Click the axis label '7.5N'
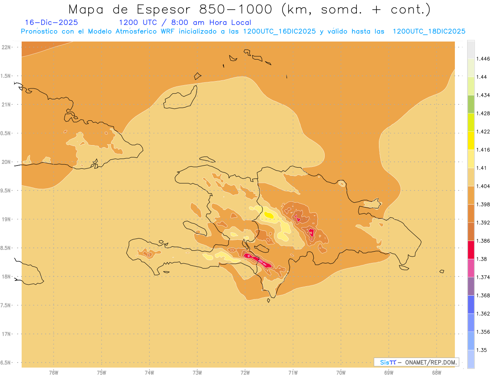This screenshot has width=490, height=378. point(6,305)
